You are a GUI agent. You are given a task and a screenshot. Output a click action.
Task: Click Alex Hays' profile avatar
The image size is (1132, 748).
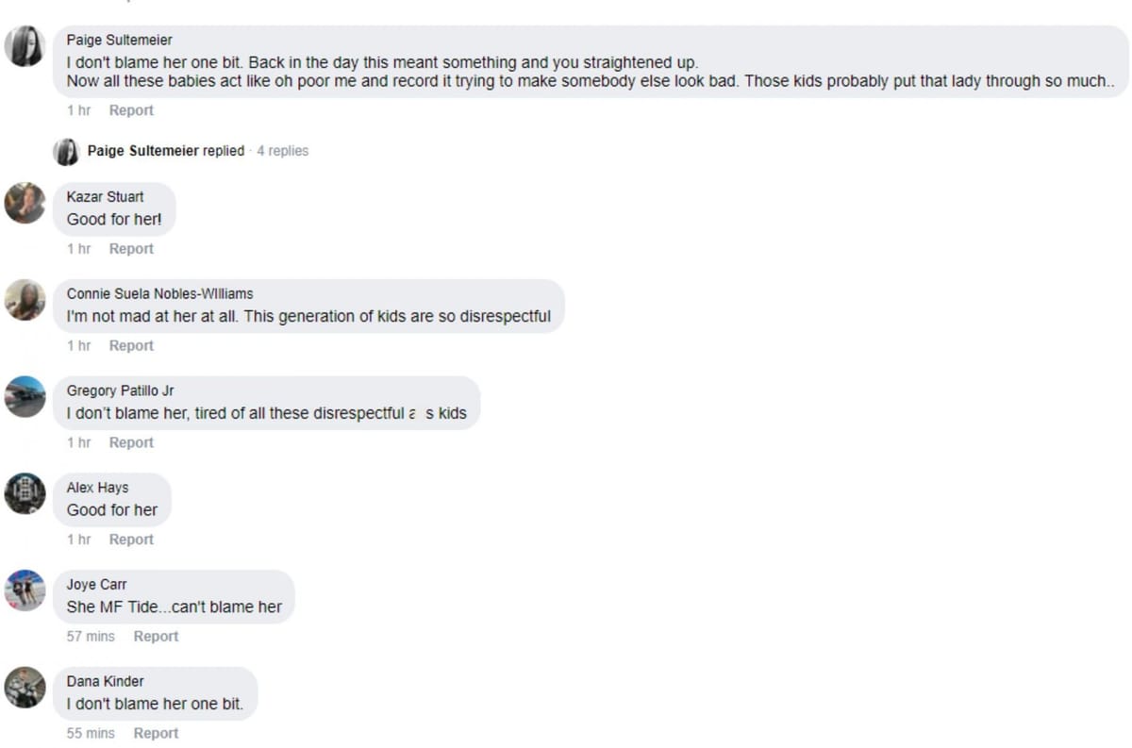pos(25,493)
